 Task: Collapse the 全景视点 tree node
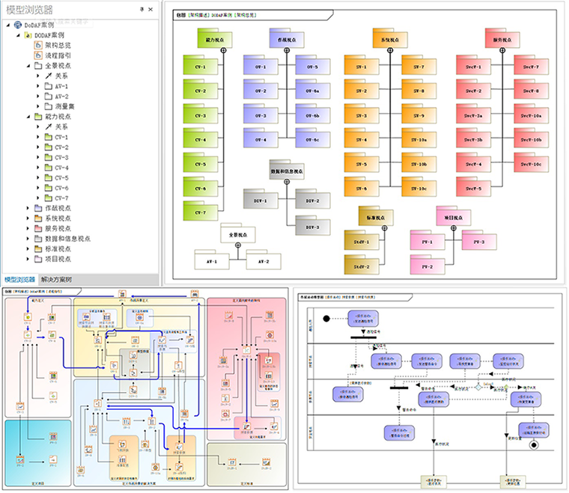28,66
